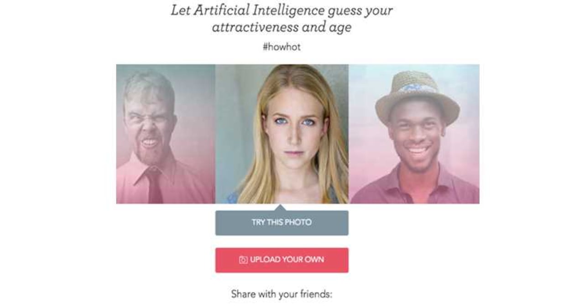Click the camera icon on the upload button

tap(243, 260)
